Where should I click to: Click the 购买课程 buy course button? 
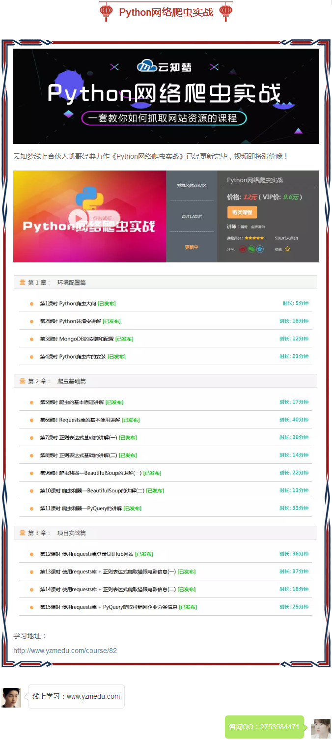pos(242,212)
